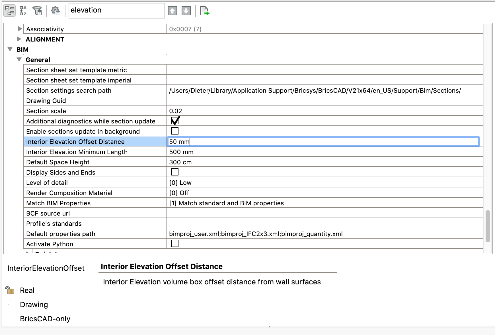
Task: Collapse the BIM category
Action: pos(10,49)
